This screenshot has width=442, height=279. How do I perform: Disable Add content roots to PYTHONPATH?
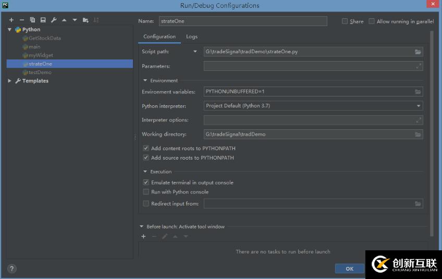click(x=146, y=149)
